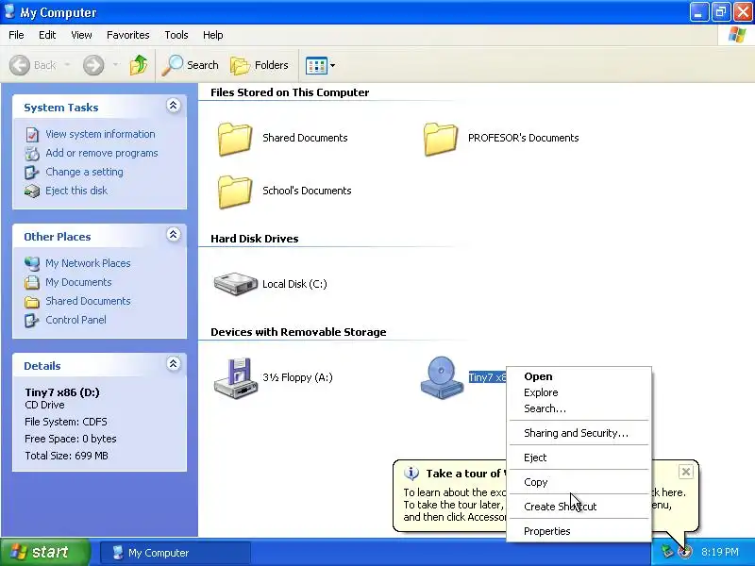Collapse the Other Places panel

tap(174, 234)
